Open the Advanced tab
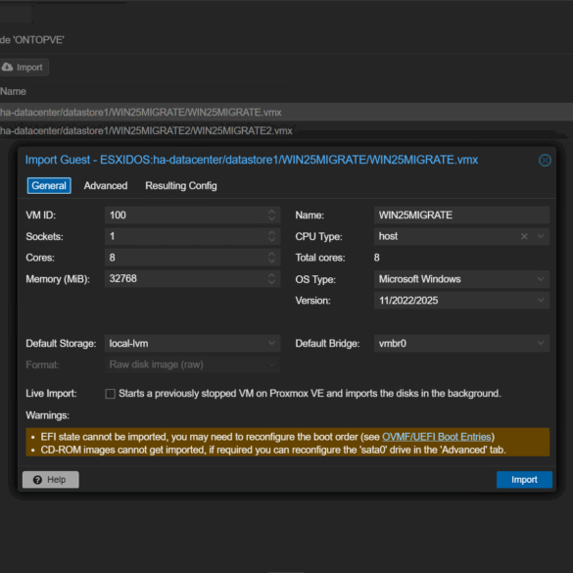 pyautogui.click(x=106, y=186)
